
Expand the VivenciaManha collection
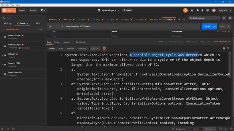pyautogui.click(x=2, y=74)
